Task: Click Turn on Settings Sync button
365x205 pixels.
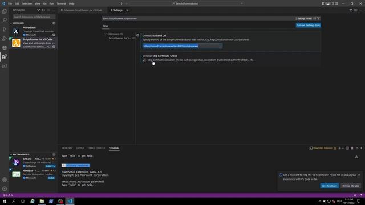Action: [308, 25]
